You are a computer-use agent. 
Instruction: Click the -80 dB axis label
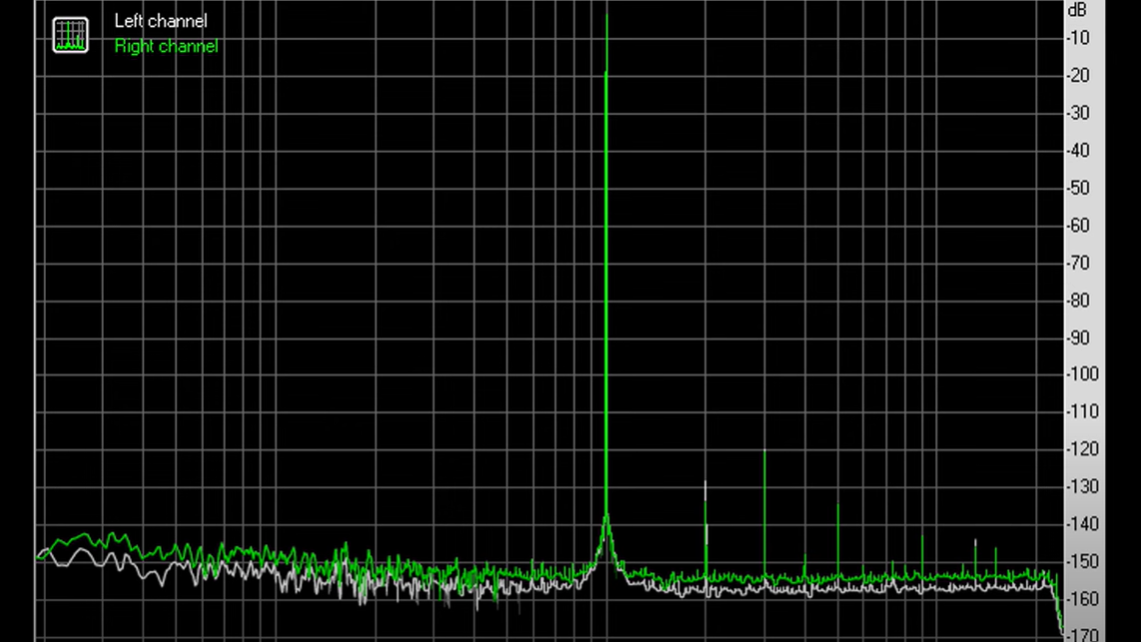point(1078,301)
